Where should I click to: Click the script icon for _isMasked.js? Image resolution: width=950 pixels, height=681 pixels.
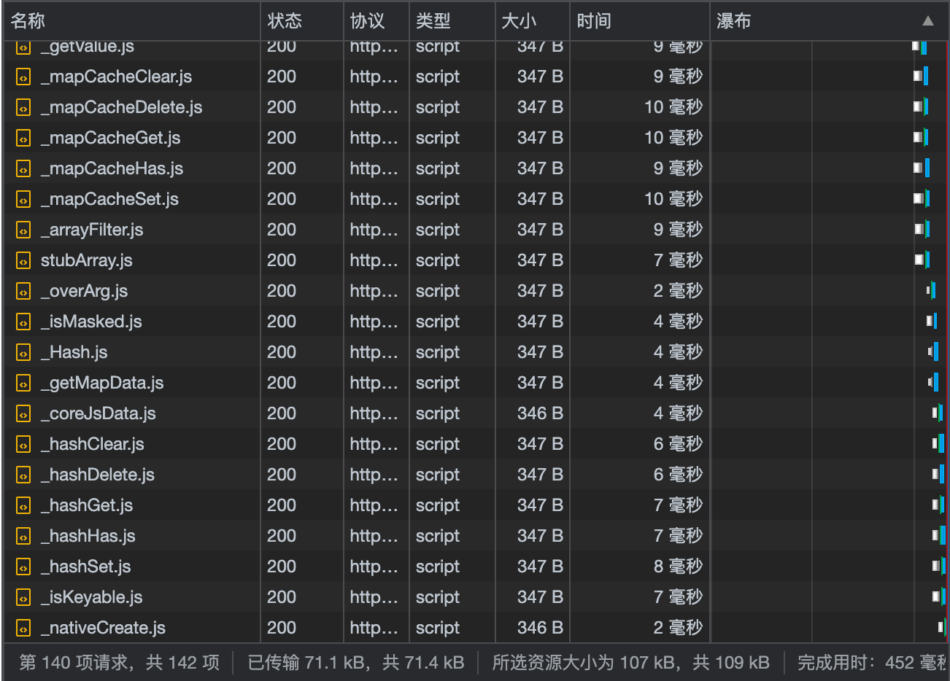point(23,322)
